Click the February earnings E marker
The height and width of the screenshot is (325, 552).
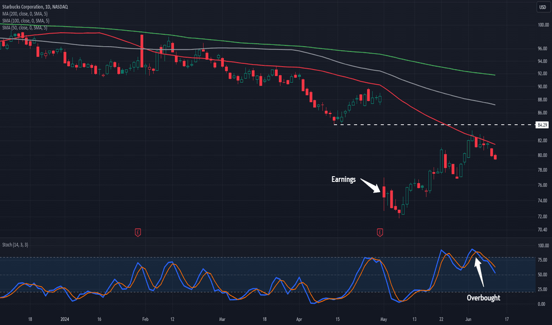point(138,232)
